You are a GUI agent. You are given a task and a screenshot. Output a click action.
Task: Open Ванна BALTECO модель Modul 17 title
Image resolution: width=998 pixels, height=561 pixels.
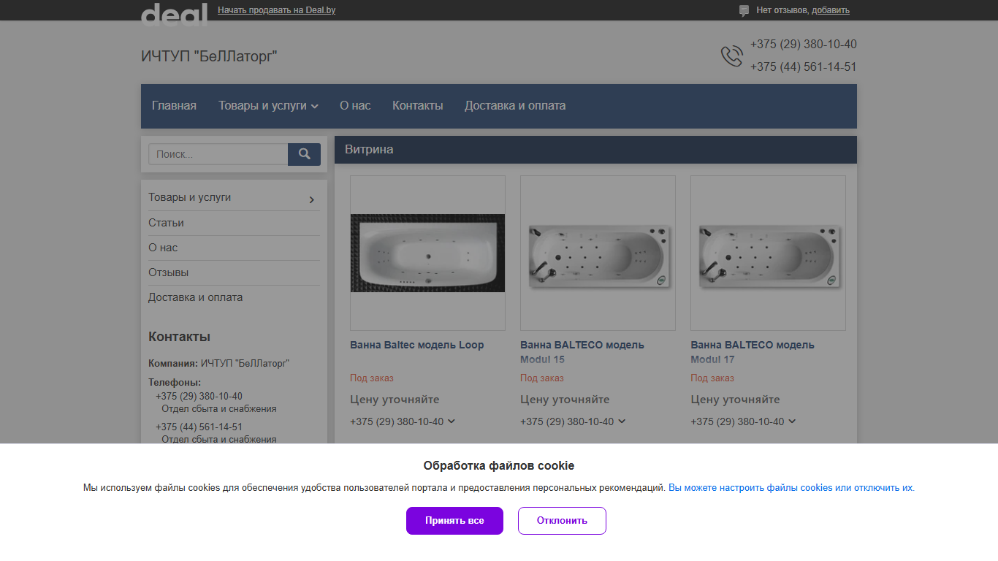pyautogui.click(x=753, y=352)
